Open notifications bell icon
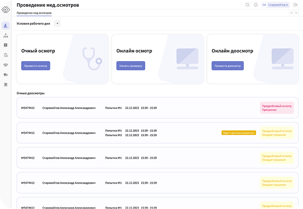Screen dimensions: 303x209 tap(256, 5)
